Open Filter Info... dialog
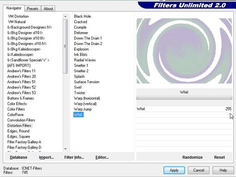The image size is (236, 177). point(74,157)
